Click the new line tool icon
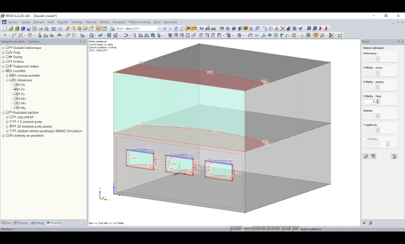The image size is (405, 244). tap(14, 35)
